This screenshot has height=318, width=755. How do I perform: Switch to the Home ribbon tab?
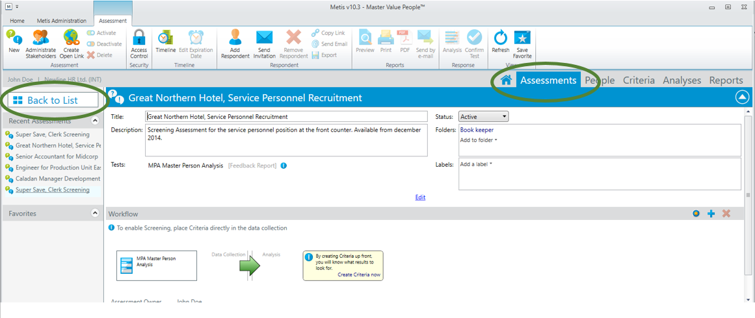[x=18, y=21]
